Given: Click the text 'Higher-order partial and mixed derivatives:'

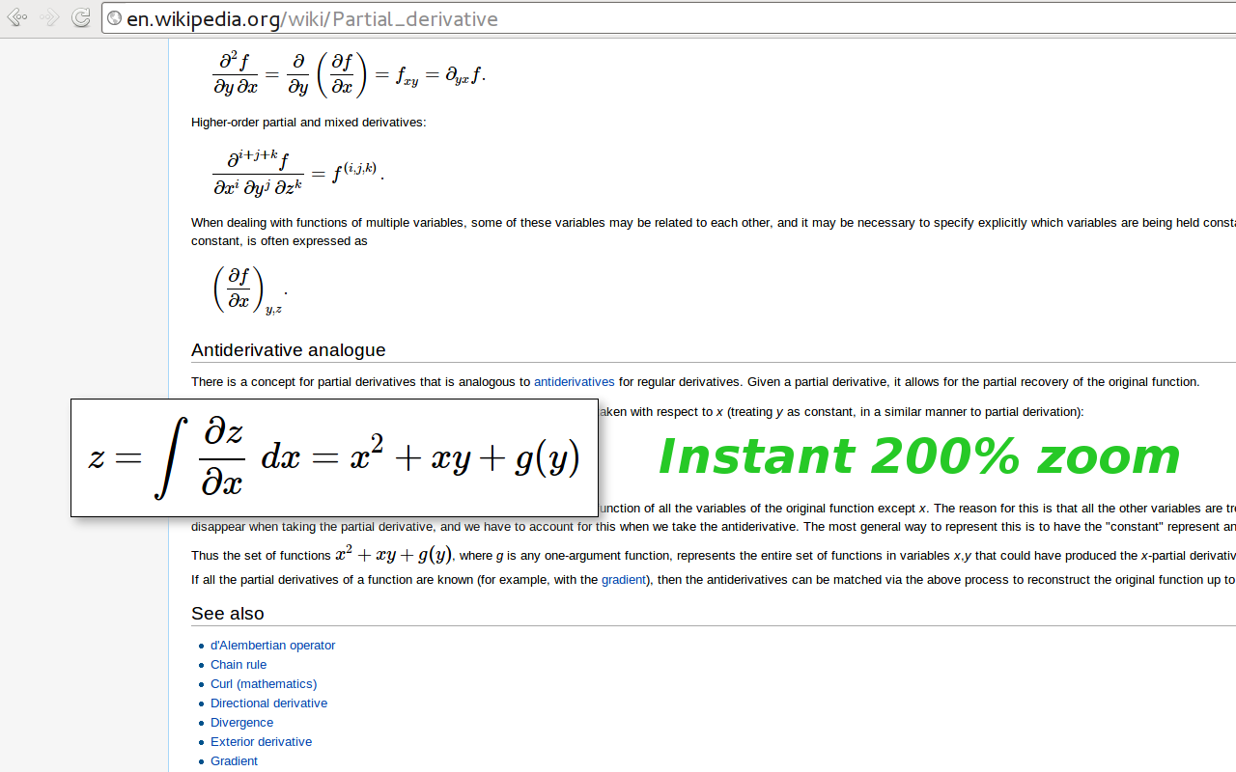Looking at the screenshot, I should pyautogui.click(x=308, y=123).
